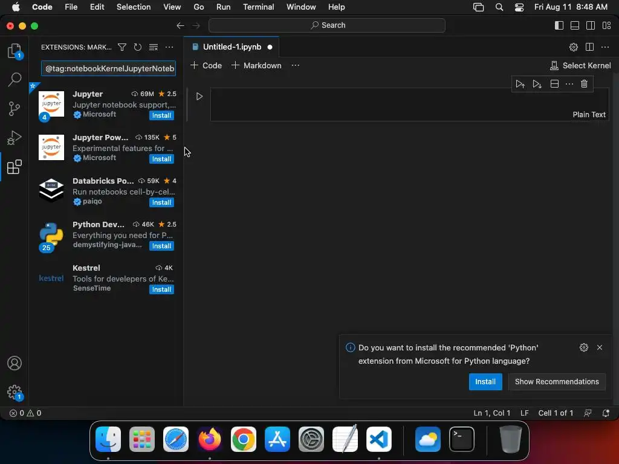The image size is (619, 464).
Task: Open the Extensions view icon
Action: (x=15, y=167)
